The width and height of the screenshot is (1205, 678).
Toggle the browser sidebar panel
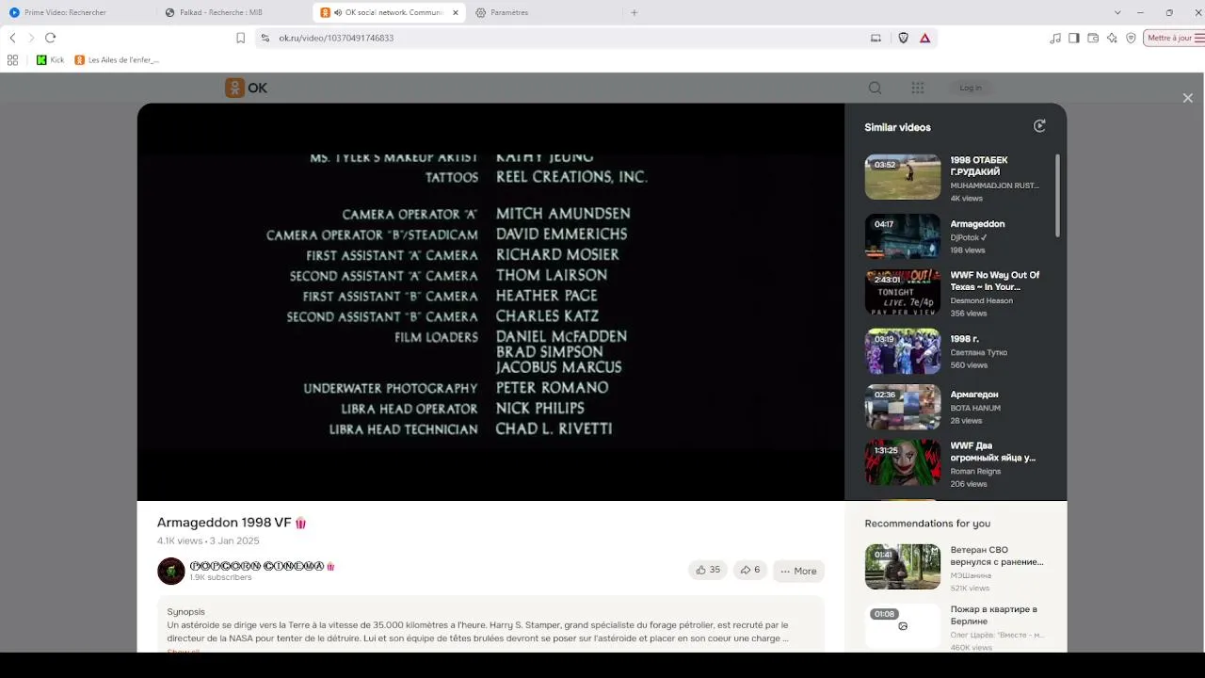1074,38
